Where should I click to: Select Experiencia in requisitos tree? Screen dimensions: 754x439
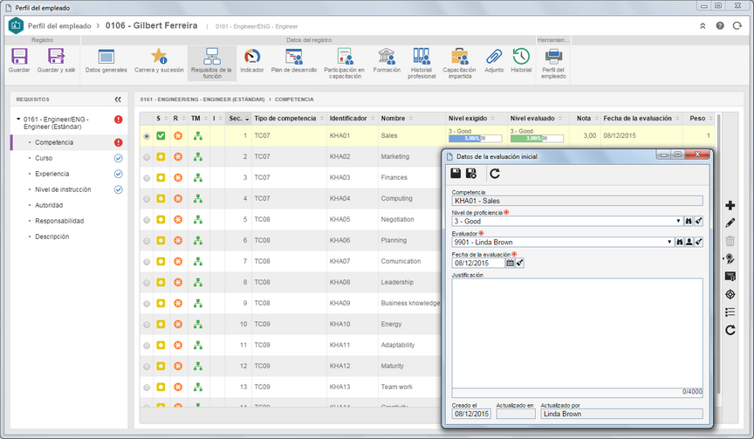coord(52,174)
